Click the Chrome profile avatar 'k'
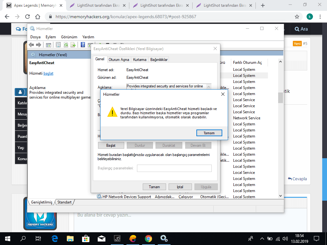The image size is (327, 245). (310, 17)
